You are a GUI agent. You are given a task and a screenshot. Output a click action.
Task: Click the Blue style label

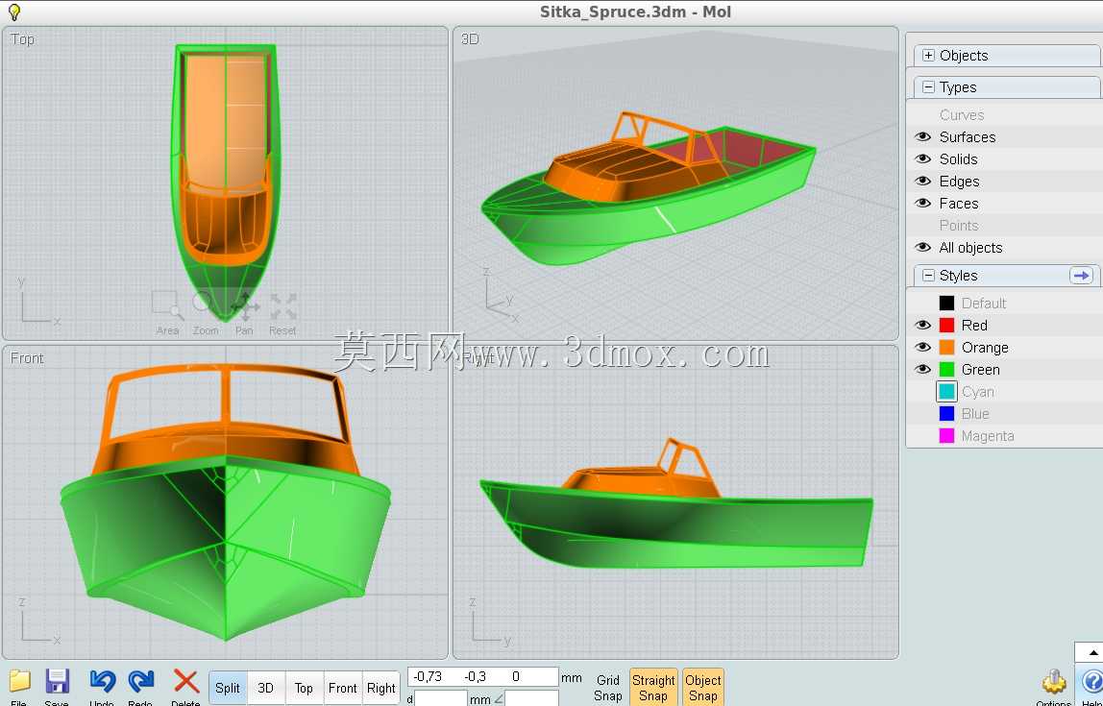coord(975,413)
